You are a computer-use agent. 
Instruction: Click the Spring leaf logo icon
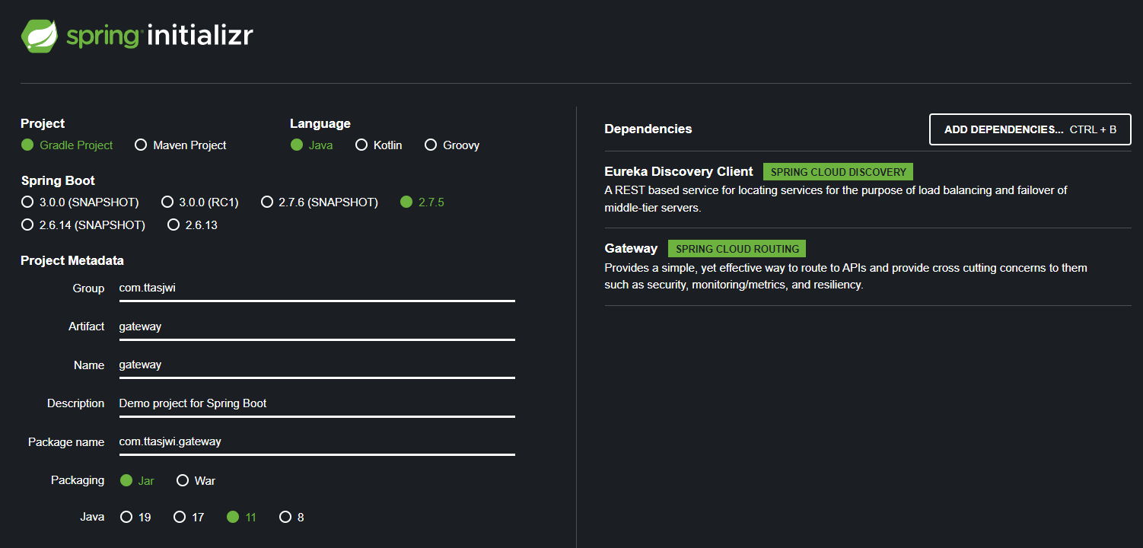(x=40, y=36)
